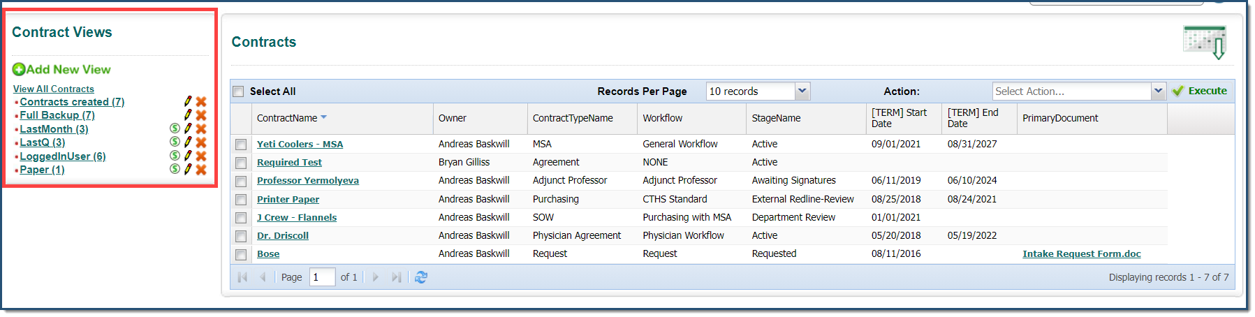Go to the last page of records
Image resolution: width=1255 pixels, height=317 pixels.
[x=397, y=277]
